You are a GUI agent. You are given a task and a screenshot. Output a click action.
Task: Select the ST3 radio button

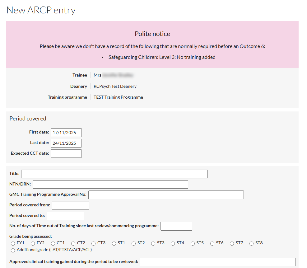point(153,243)
